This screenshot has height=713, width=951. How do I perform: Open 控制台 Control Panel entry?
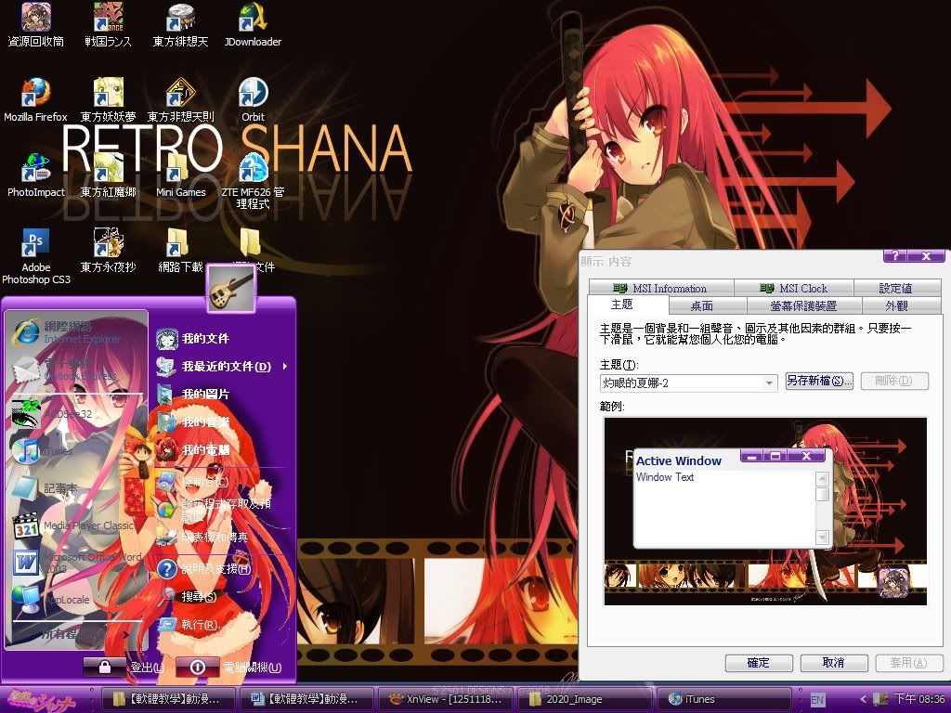click(x=221, y=482)
